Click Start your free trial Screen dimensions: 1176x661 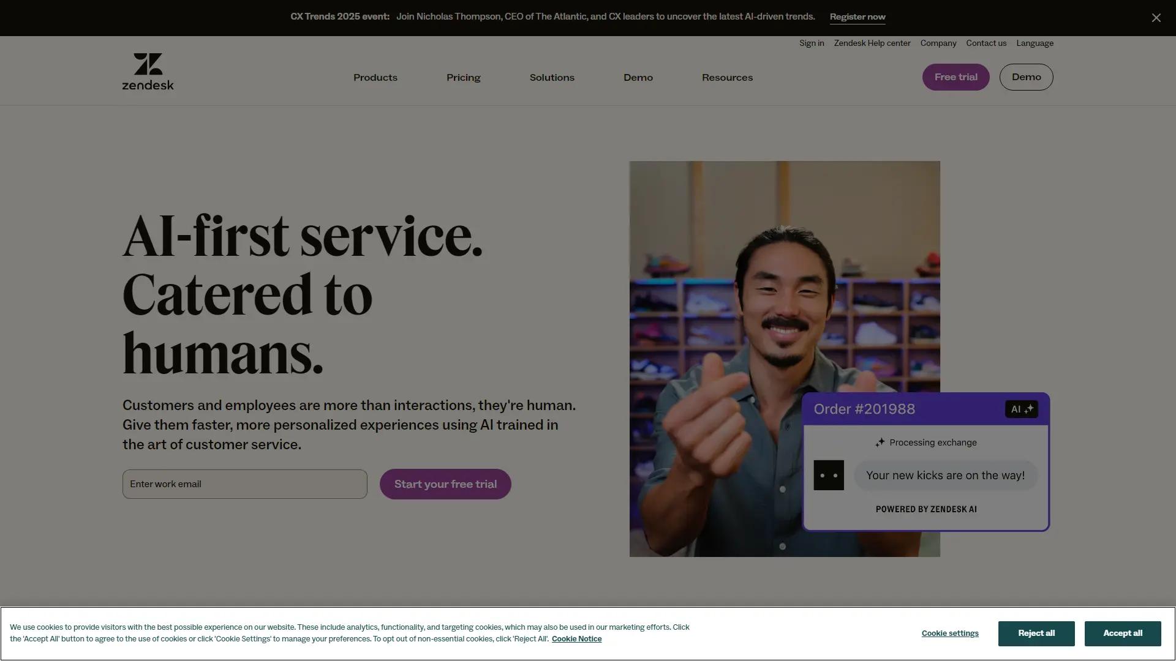pos(445,484)
